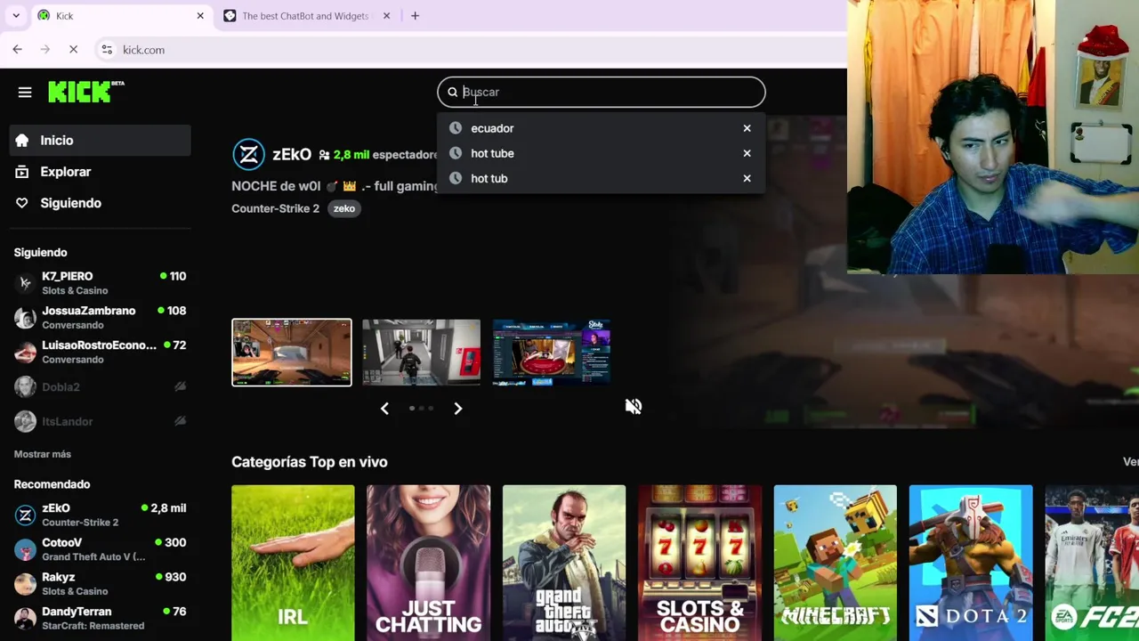Switch to 'The best ChatBot and Widgets' tab
The width and height of the screenshot is (1139, 641).
tap(307, 16)
